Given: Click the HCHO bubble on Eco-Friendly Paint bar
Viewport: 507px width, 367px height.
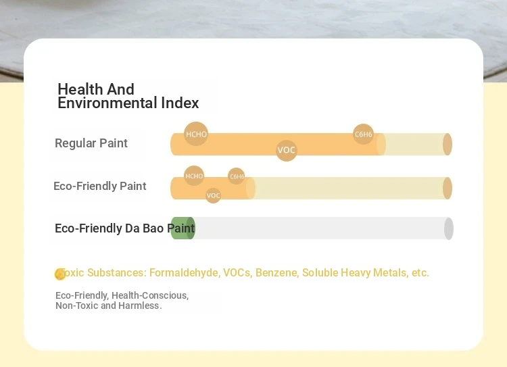Looking at the screenshot, I should click(194, 176).
